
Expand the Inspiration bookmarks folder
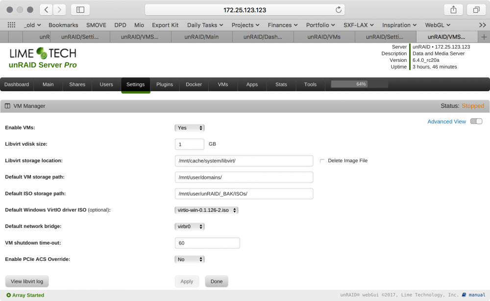click(x=399, y=25)
